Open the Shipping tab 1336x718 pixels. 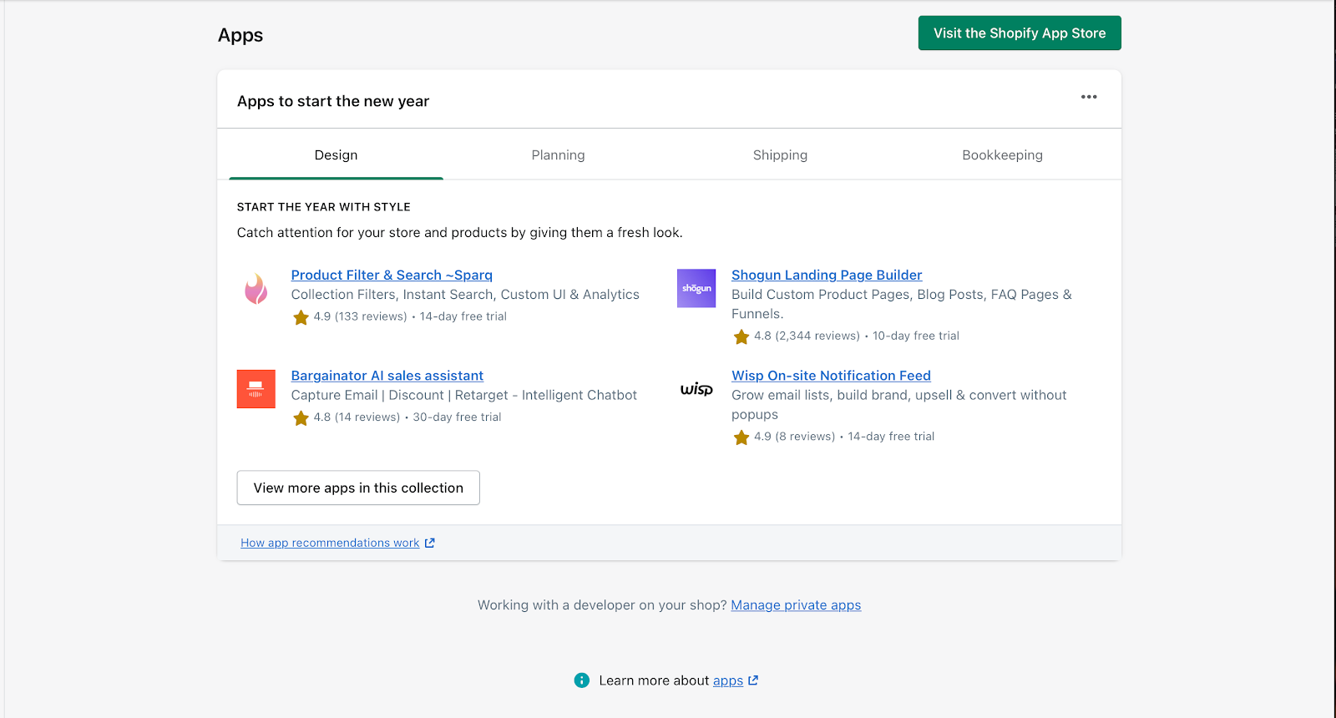coord(780,155)
